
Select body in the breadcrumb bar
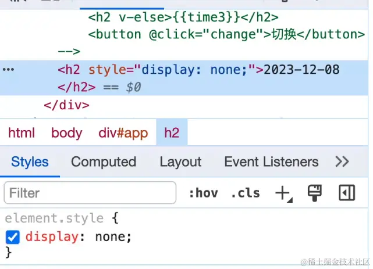pos(67,132)
